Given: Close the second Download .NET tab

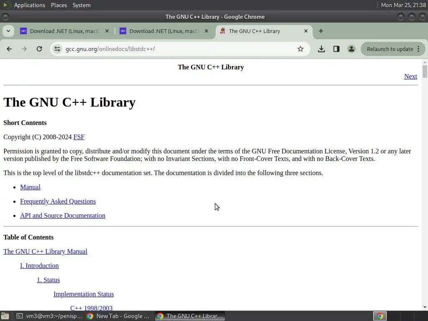Looking at the screenshot, I should [x=206, y=31].
